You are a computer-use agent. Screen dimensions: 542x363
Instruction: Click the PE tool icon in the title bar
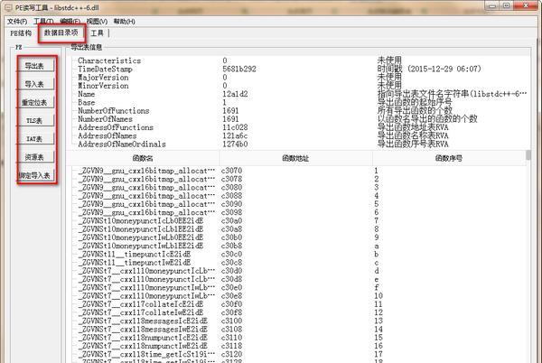pyautogui.click(x=8, y=7)
